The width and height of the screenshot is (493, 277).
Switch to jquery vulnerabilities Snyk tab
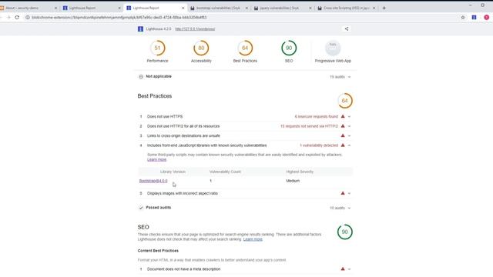coord(283,8)
